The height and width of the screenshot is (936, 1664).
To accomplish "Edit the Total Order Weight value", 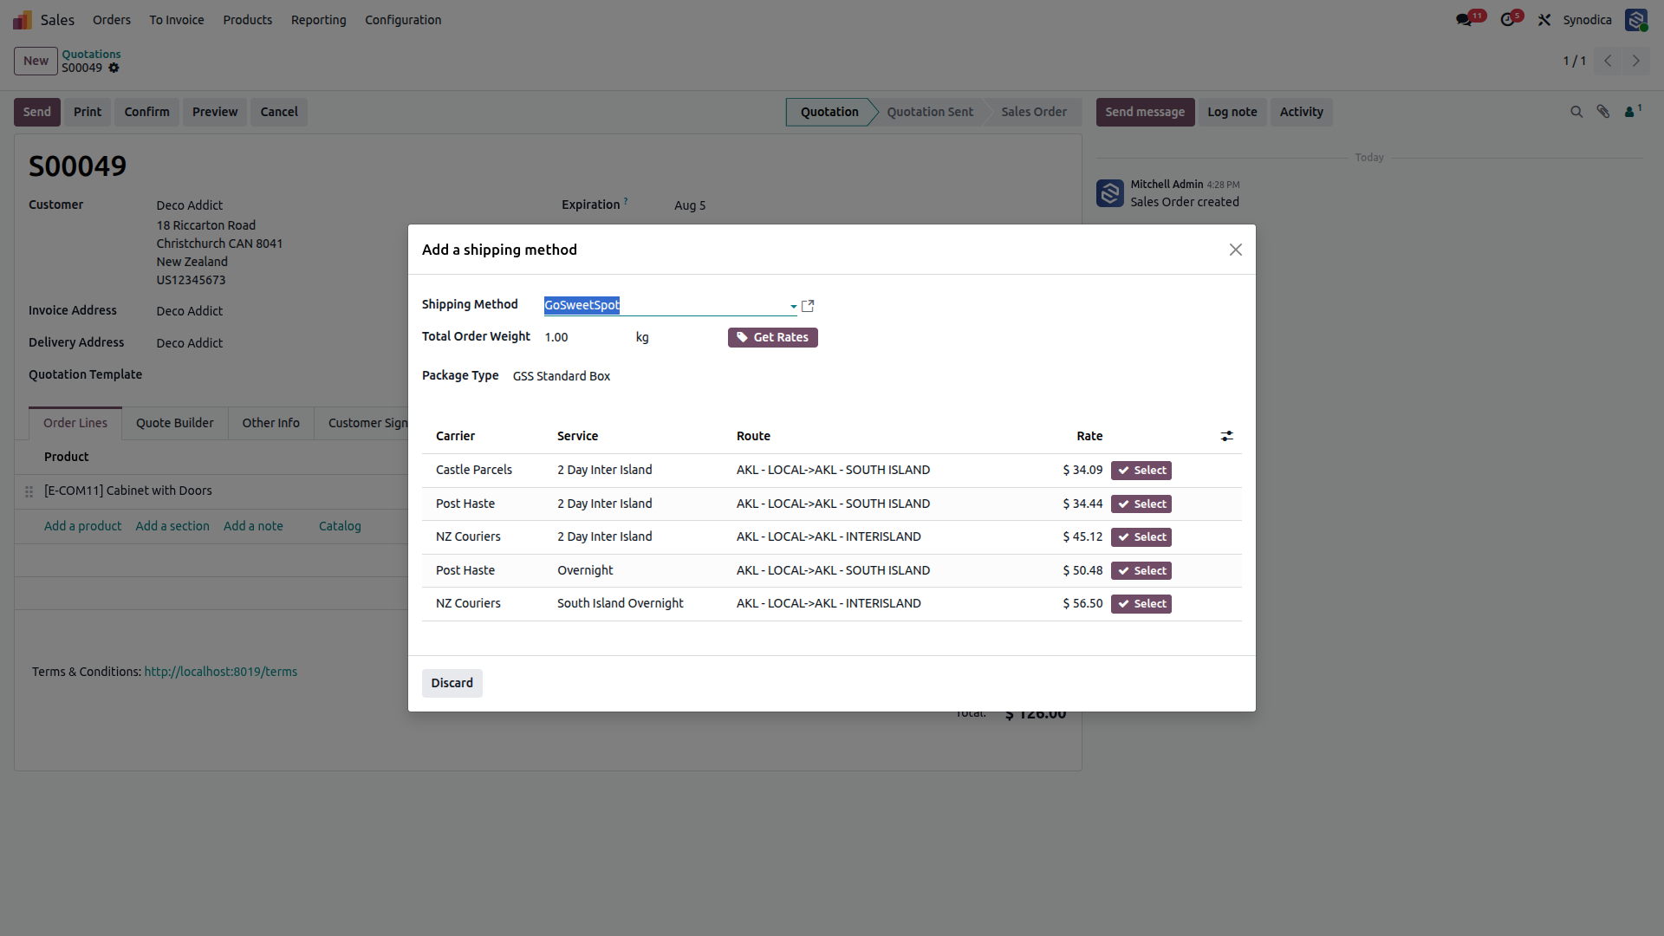I will pyautogui.click(x=584, y=337).
